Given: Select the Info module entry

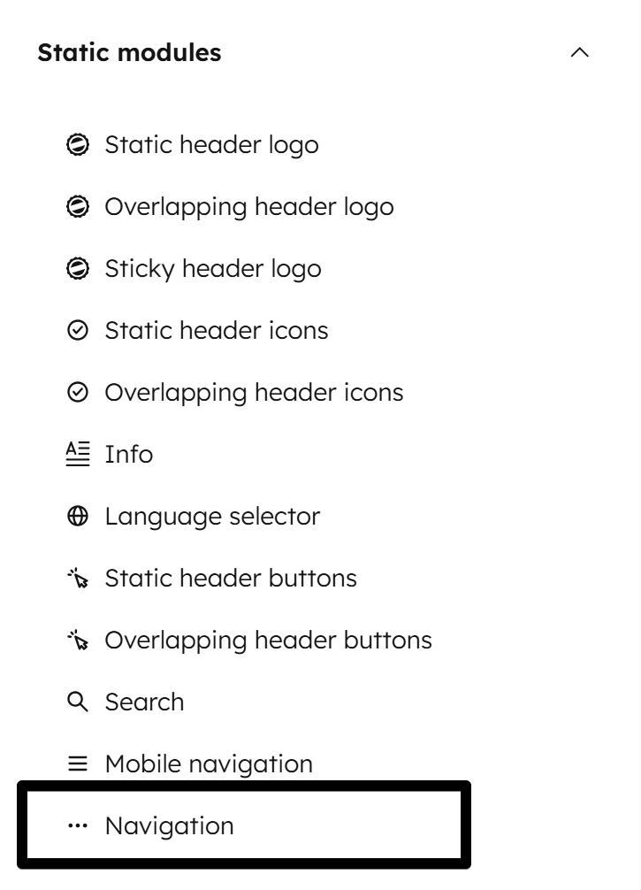Looking at the screenshot, I should click(128, 454).
